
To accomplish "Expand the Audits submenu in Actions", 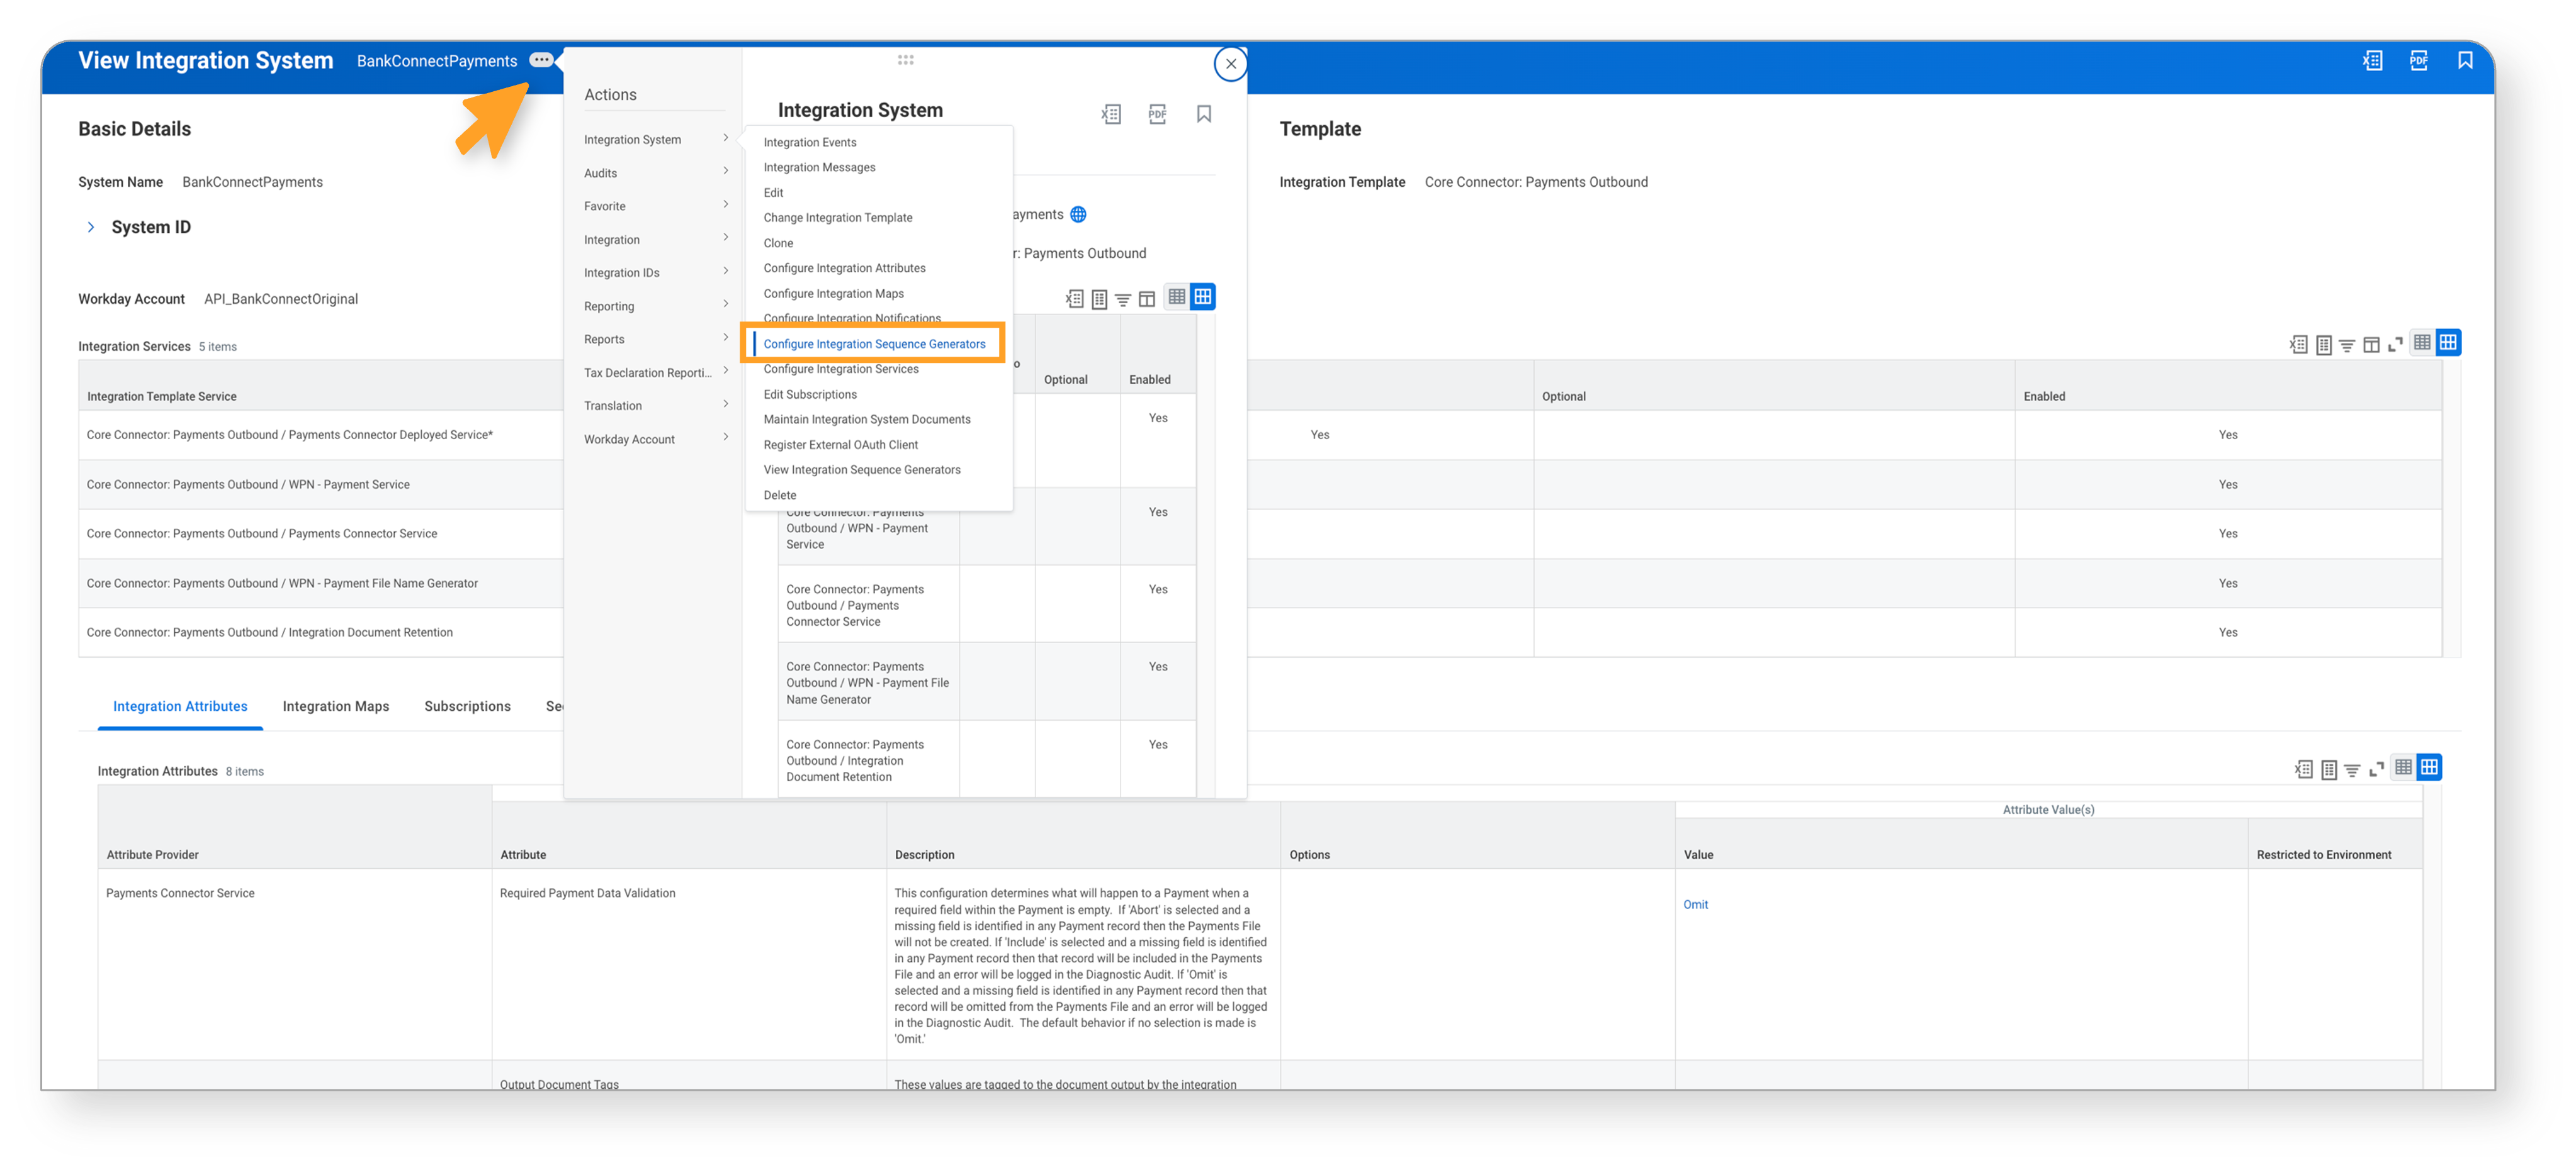I will tap(656, 173).
